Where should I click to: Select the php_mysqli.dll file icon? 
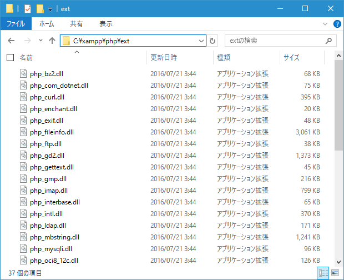23,248
